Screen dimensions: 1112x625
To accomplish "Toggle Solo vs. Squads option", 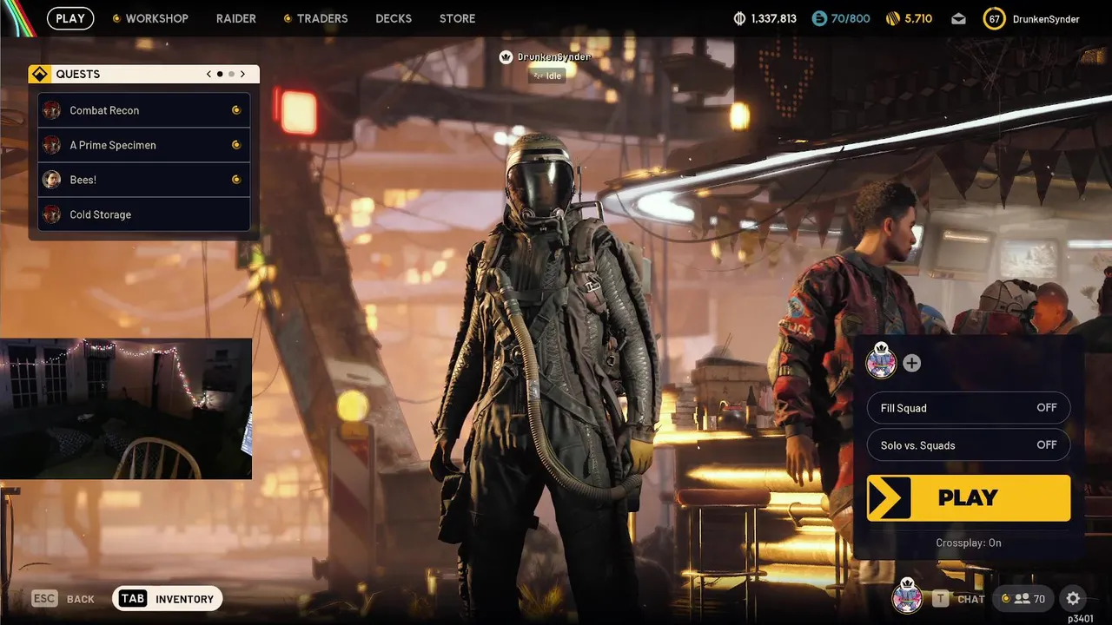I will tap(969, 445).
